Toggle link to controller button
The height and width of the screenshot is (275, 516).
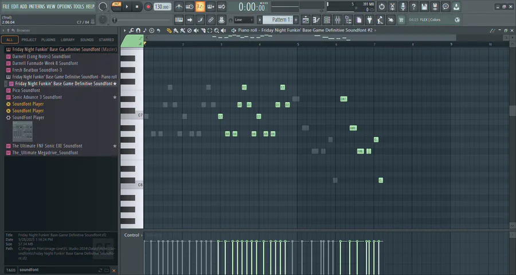pos(210,20)
